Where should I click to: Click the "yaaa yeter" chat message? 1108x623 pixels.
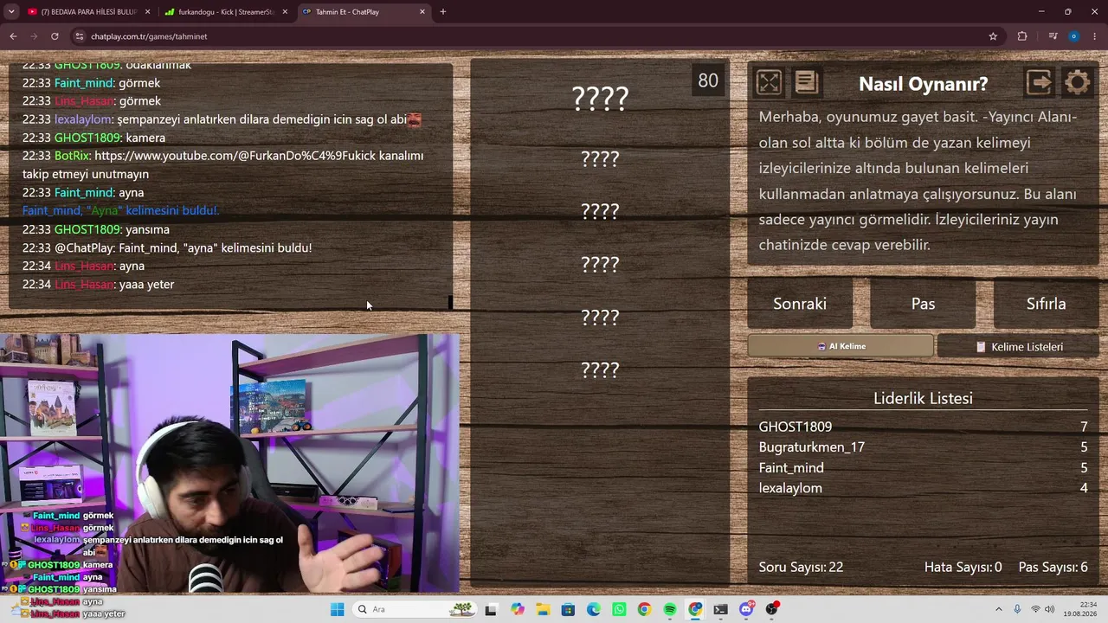click(x=147, y=285)
